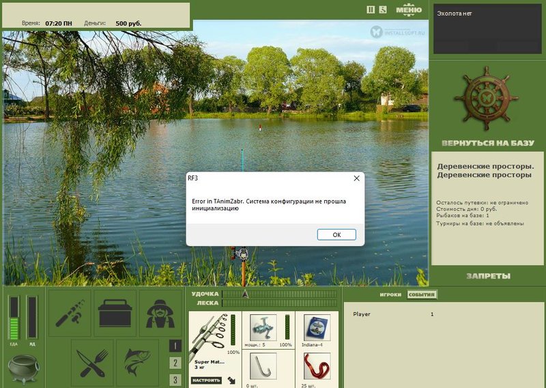Click the small icon next to pause

pos(383,10)
